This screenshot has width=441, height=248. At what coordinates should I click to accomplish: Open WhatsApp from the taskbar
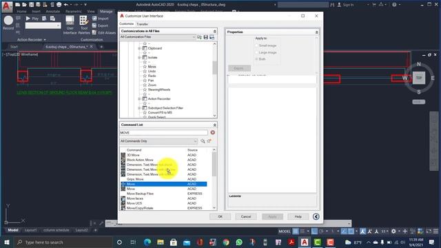point(239,242)
